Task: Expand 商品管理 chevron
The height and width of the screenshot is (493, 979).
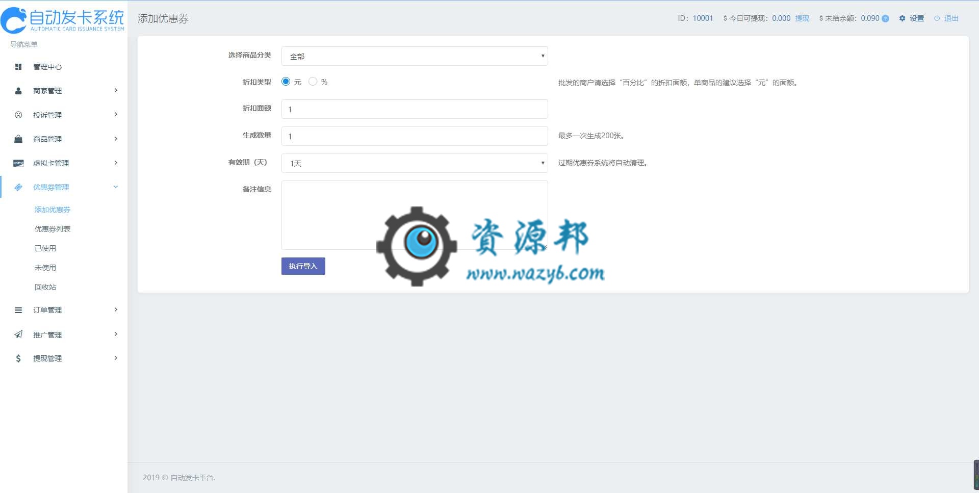Action: 116,139
